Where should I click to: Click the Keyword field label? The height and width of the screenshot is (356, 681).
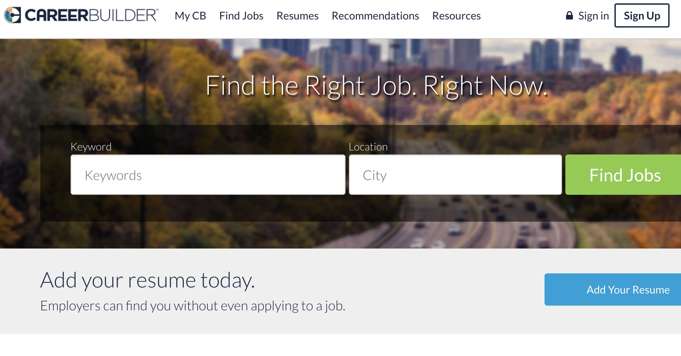coord(91,146)
